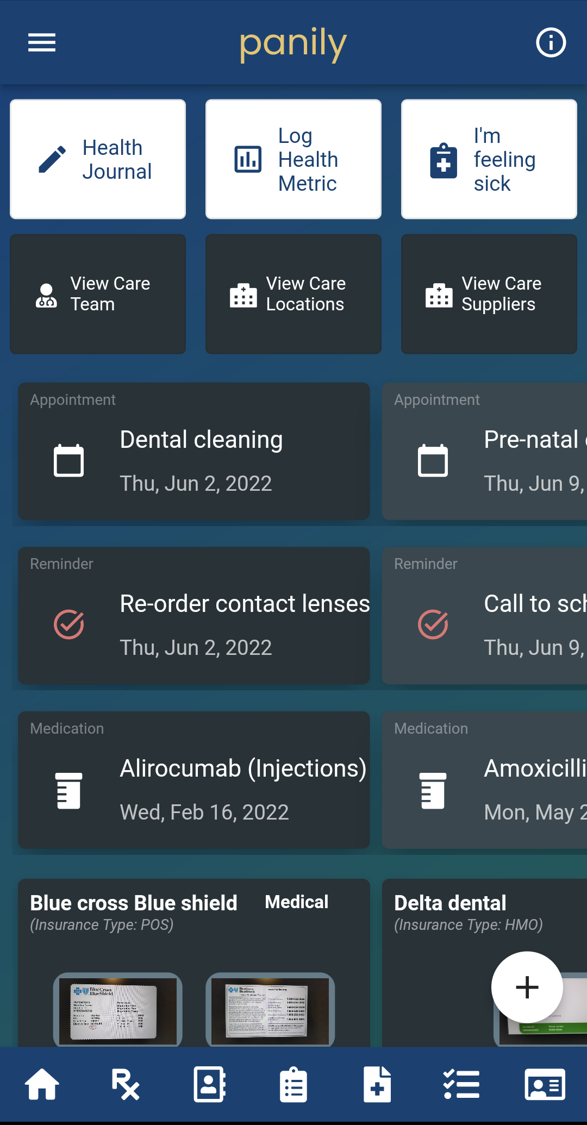Open Alirocumab (Injections) medication card
The height and width of the screenshot is (1125, 587).
coord(194,780)
